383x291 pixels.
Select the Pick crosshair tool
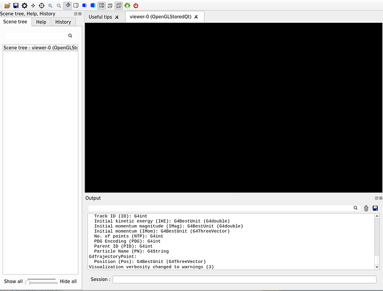tap(41, 5)
